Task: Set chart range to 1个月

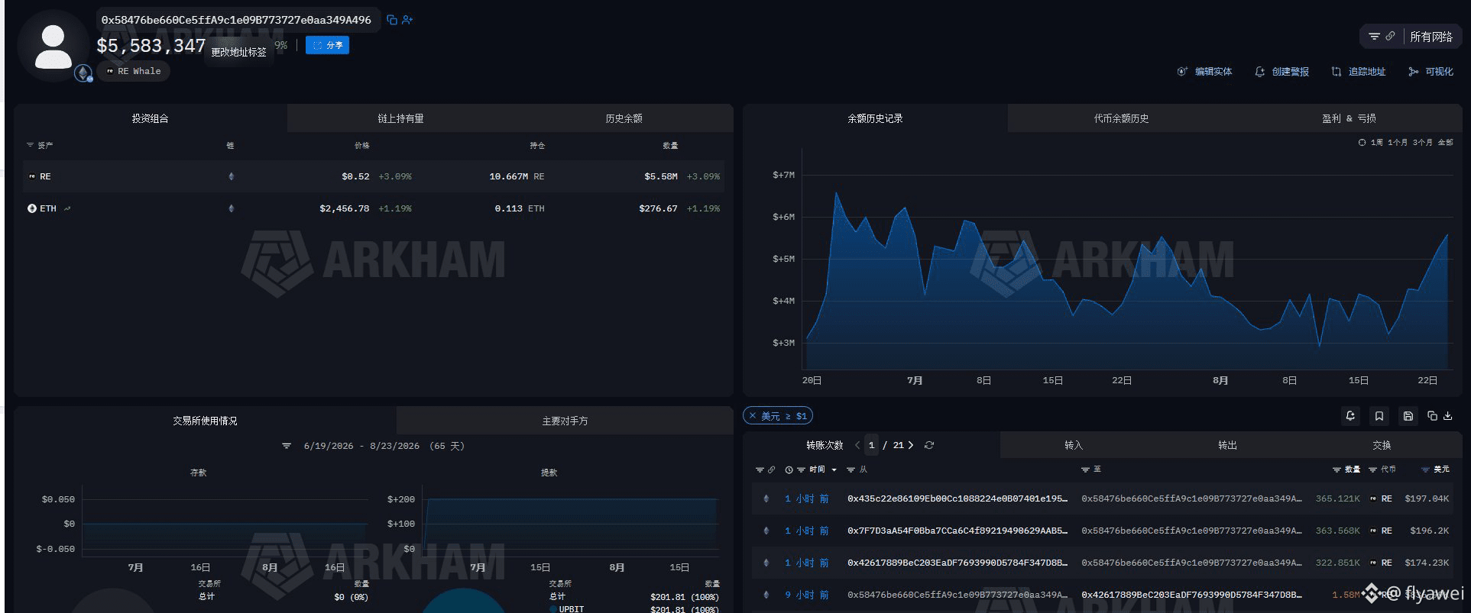Action: [1398, 143]
